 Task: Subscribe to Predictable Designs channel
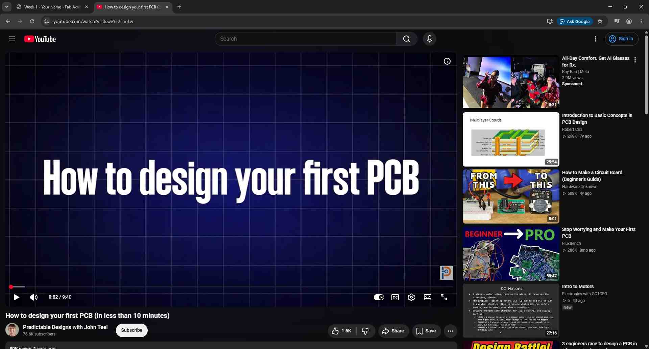point(132,330)
